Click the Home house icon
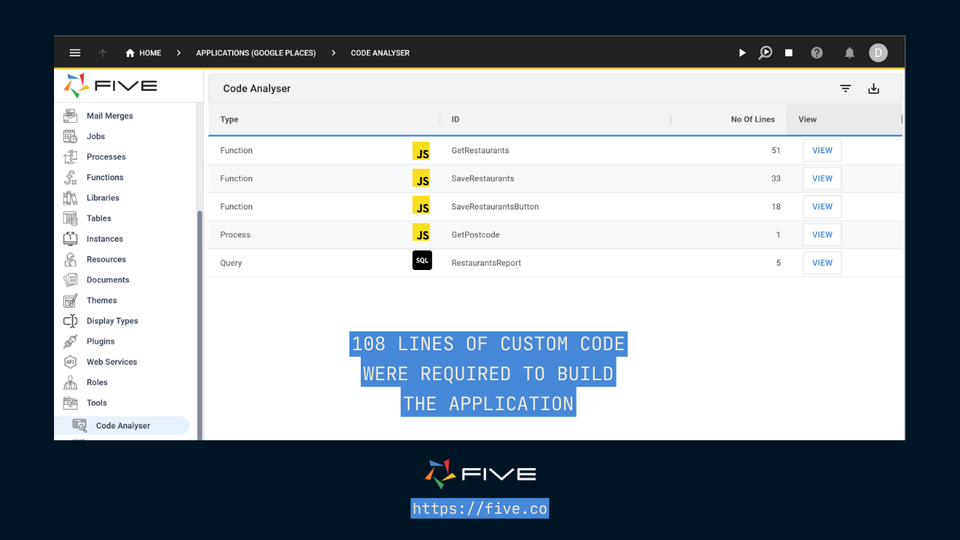This screenshot has width=960, height=540. tap(130, 53)
